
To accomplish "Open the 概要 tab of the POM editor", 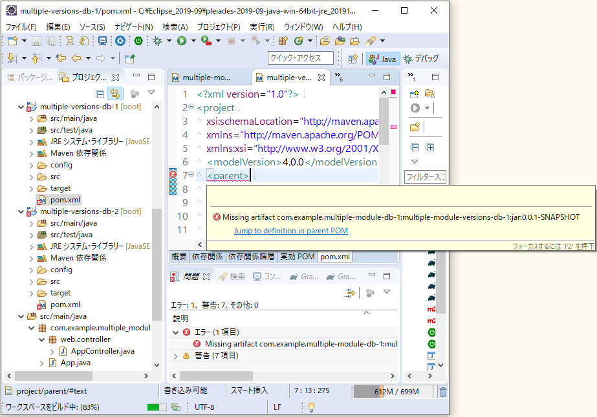I will click(x=179, y=257).
